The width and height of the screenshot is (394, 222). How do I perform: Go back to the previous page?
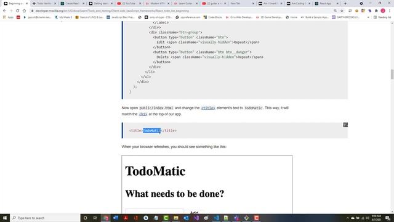pos(4,11)
